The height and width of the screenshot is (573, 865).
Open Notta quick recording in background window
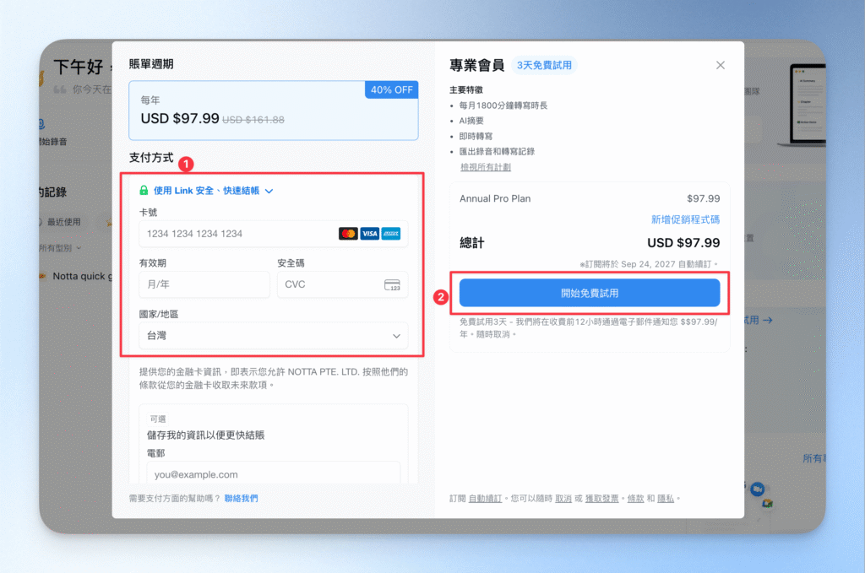82,276
